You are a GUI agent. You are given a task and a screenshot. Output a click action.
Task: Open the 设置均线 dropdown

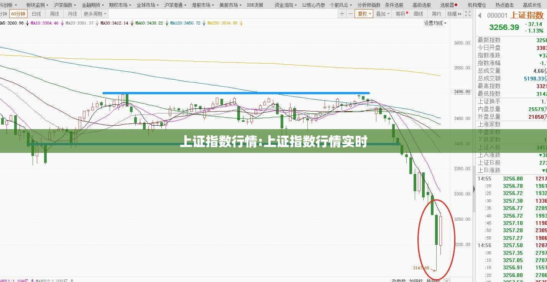click(x=435, y=23)
